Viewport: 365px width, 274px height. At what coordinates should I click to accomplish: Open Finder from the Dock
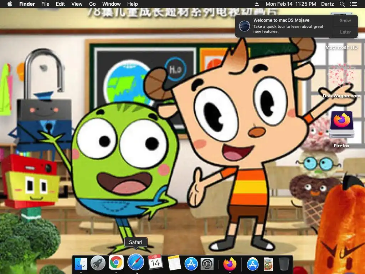point(81,264)
